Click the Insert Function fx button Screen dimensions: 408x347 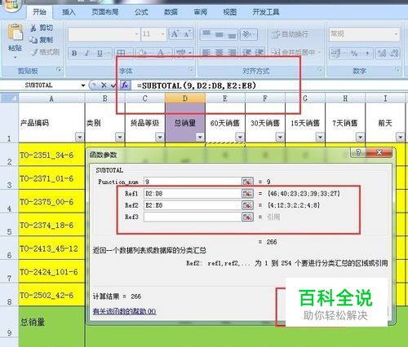pyautogui.click(x=125, y=86)
